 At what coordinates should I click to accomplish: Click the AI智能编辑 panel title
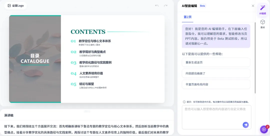[x=189, y=6]
